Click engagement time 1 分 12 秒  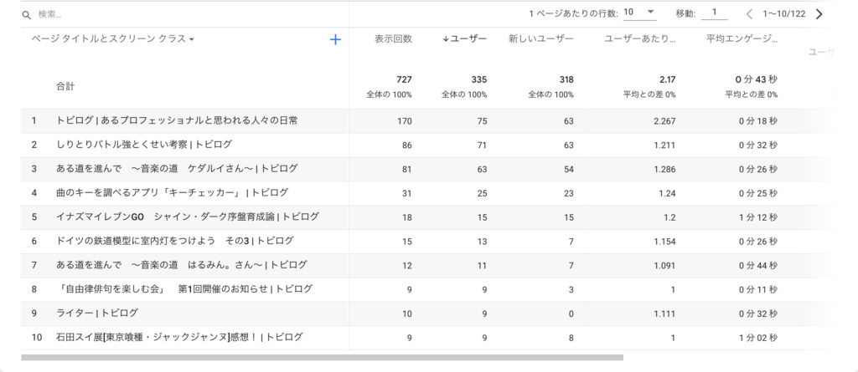click(x=757, y=217)
